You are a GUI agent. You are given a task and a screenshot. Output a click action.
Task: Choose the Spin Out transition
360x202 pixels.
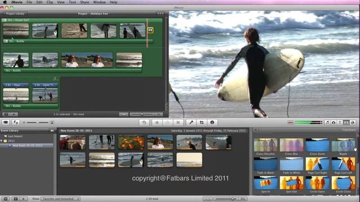click(291, 185)
